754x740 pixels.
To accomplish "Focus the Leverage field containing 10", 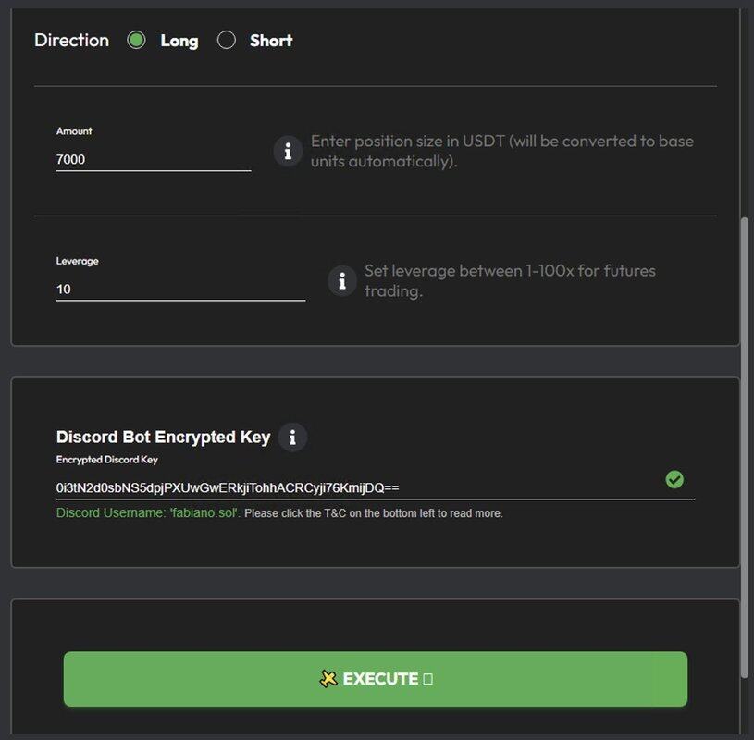I will point(179,289).
